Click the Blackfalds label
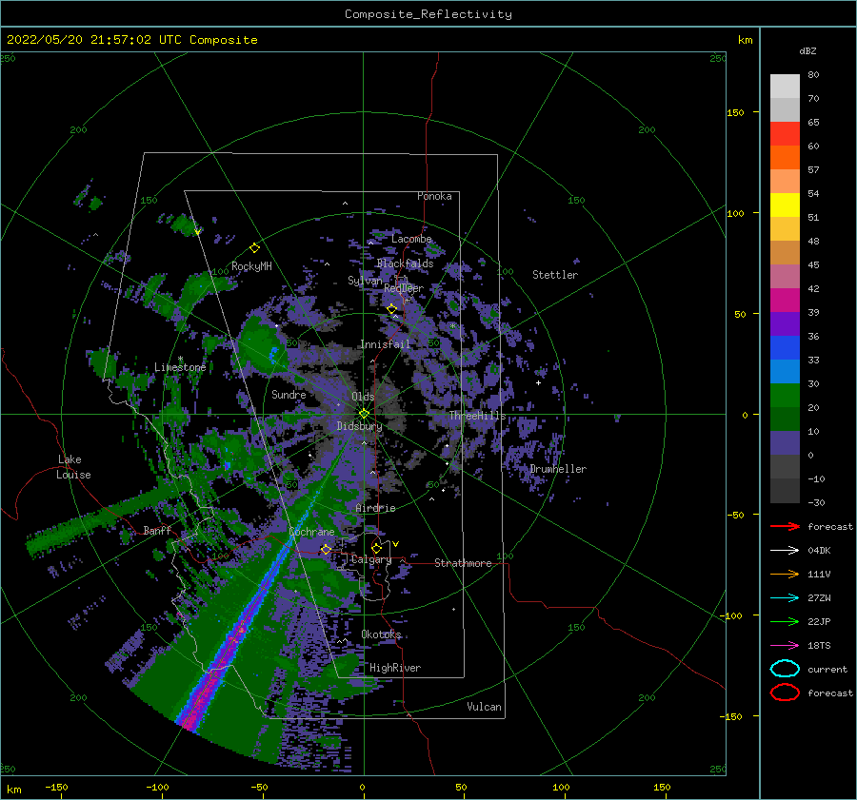The image size is (857, 800). click(x=405, y=263)
